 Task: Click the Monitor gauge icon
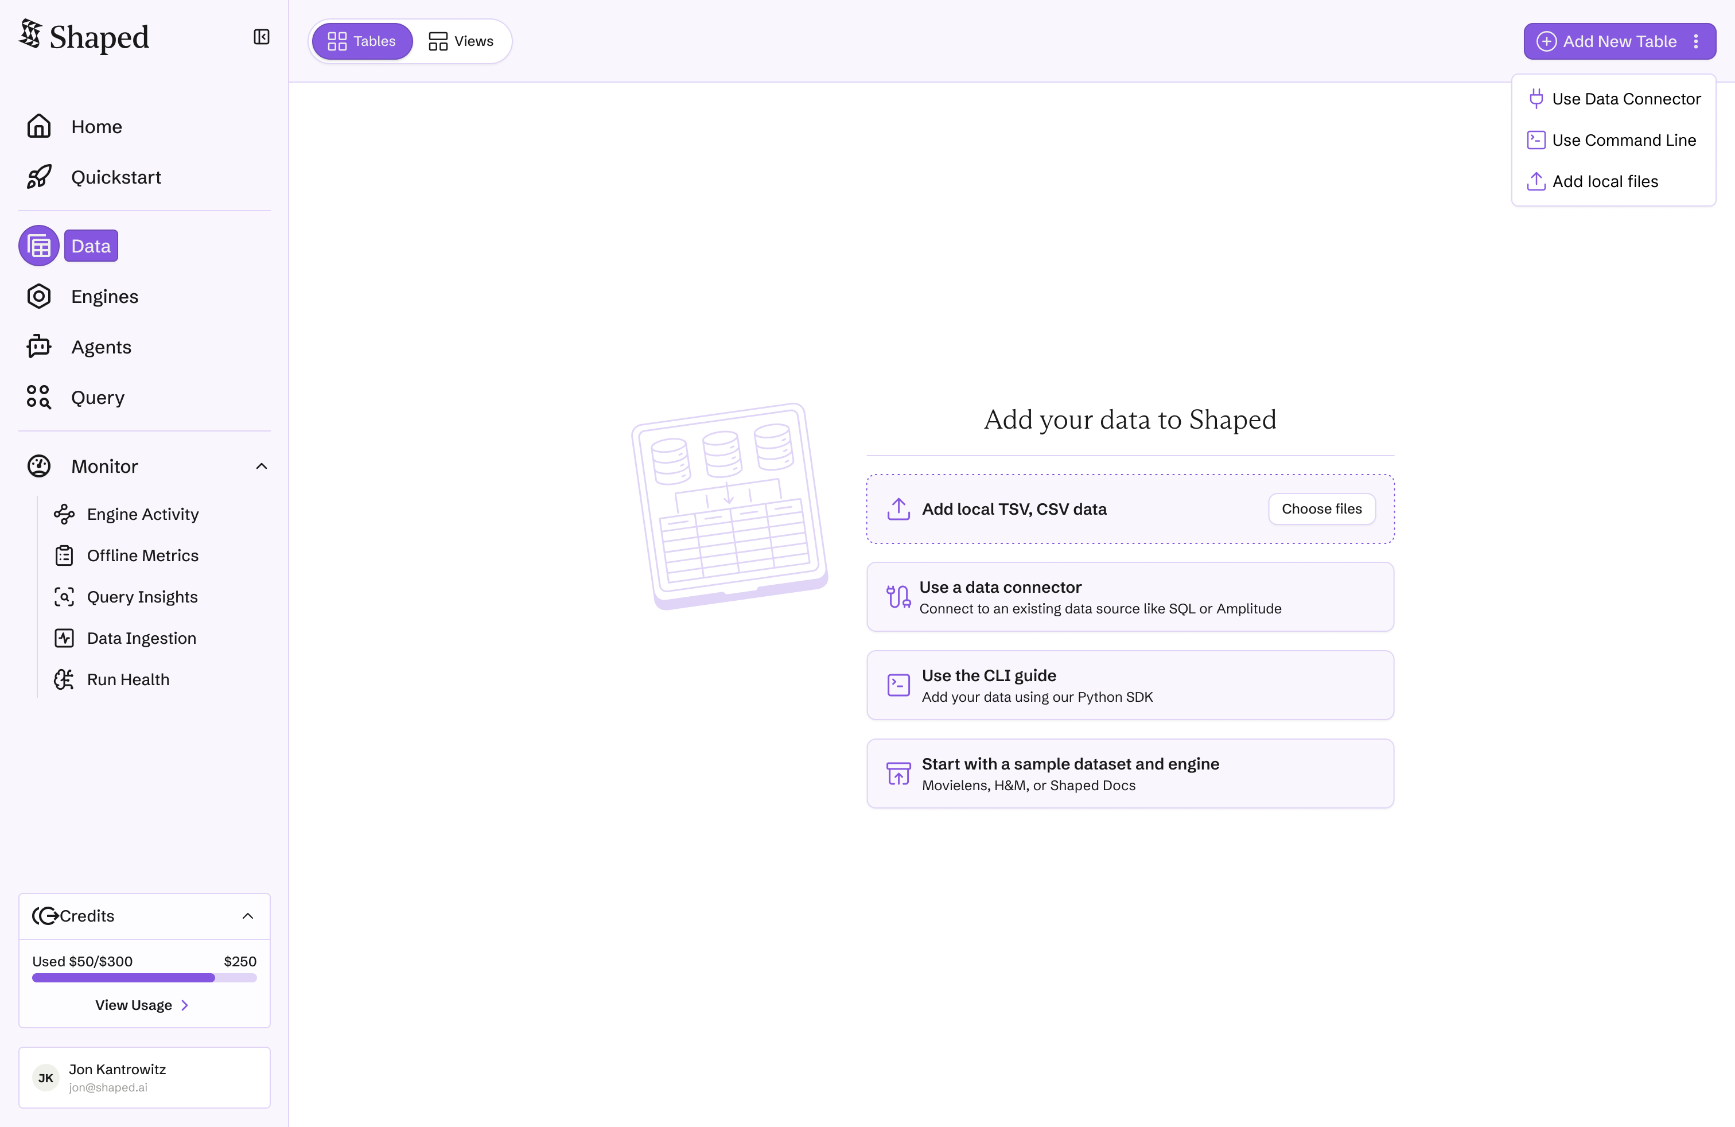coord(38,466)
